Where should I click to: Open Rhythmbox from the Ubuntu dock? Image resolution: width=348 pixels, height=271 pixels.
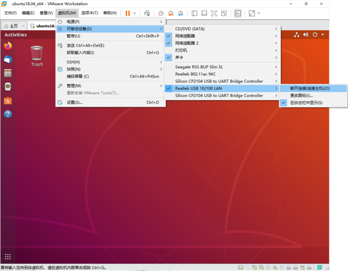point(8,87)
